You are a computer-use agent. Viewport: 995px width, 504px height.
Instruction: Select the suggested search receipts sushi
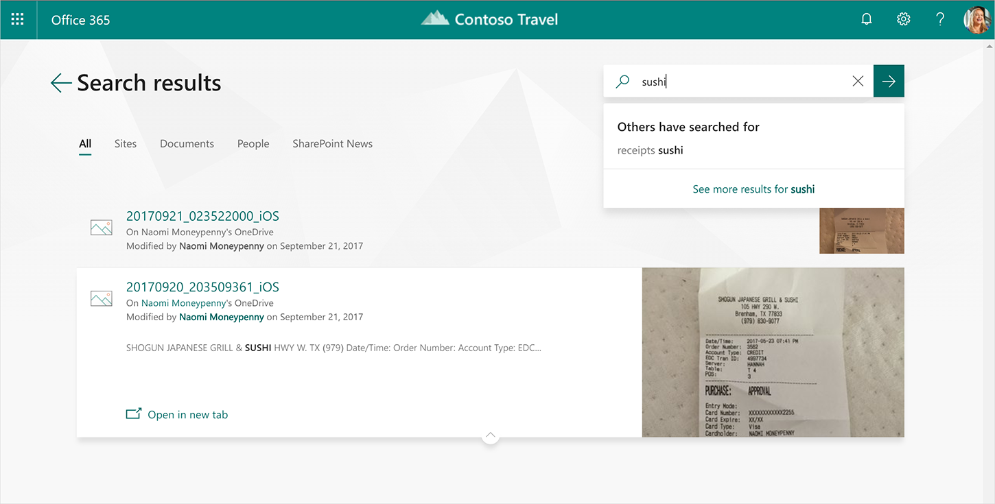pyautogui.click(x=650, y=149)
